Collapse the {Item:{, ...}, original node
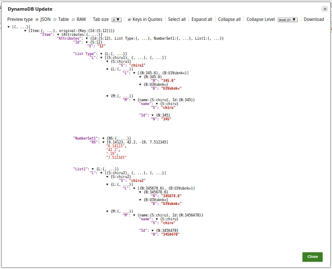 pos(25,31)
